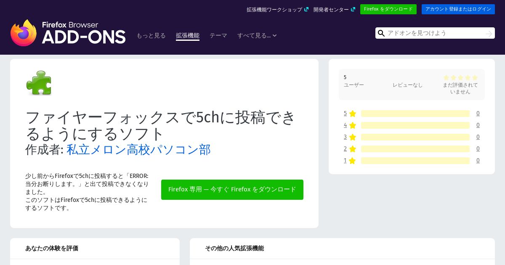Viewport: 505px width, 265px height.
Task: Click the magnifier icon in search box
Action: [381, 33]
